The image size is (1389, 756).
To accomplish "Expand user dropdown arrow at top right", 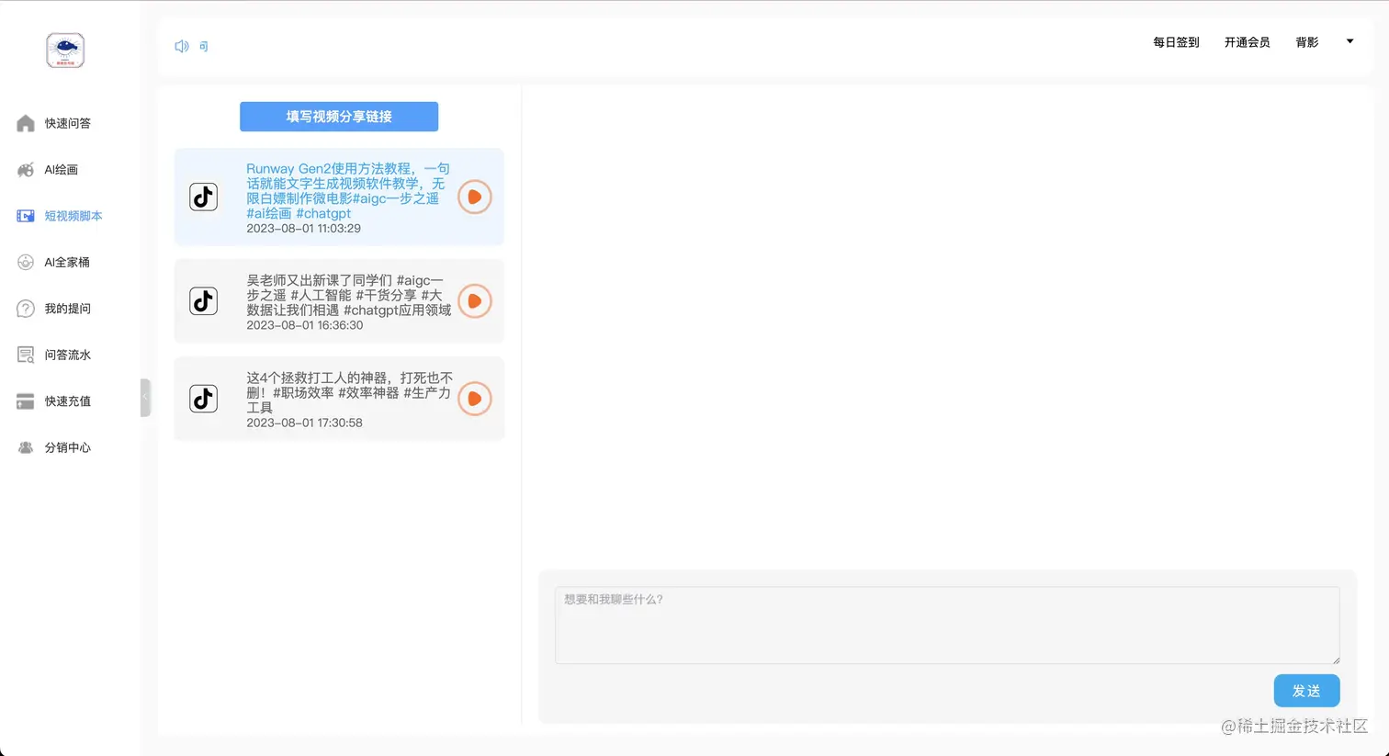I will coord(1349,41).
